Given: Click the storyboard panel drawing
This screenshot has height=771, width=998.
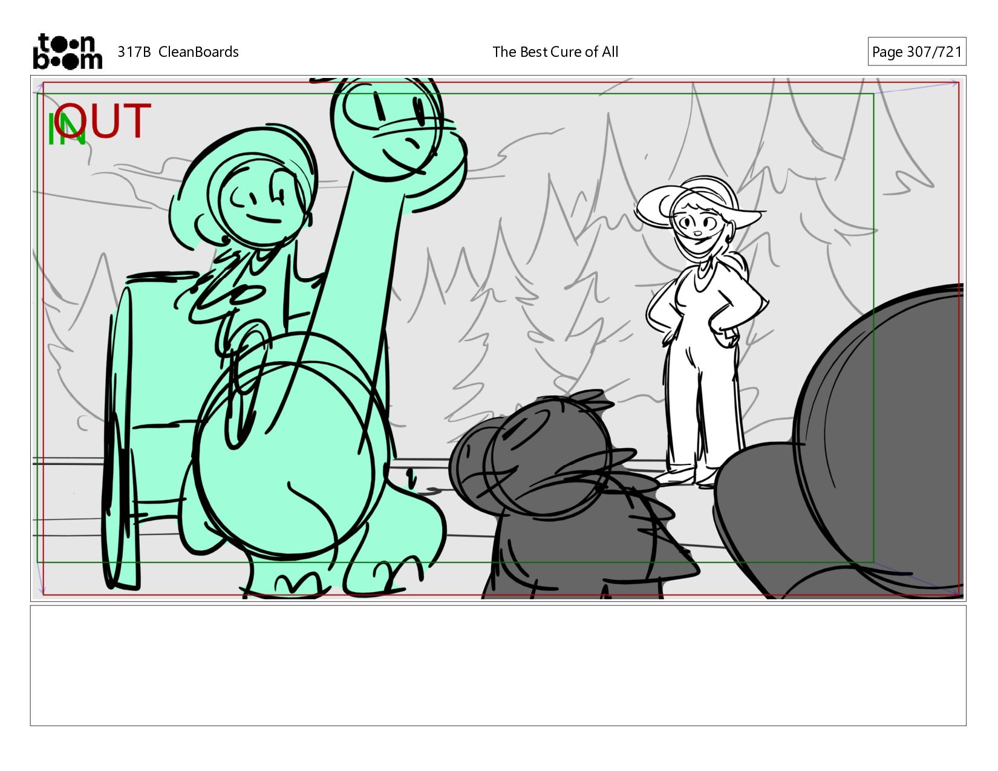Looking at the screenshot, I should (x=498, y=338).
